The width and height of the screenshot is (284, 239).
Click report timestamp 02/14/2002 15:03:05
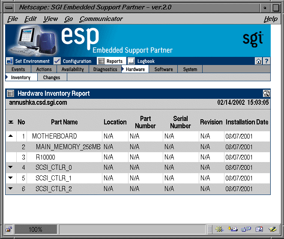[x=243, y=103]
